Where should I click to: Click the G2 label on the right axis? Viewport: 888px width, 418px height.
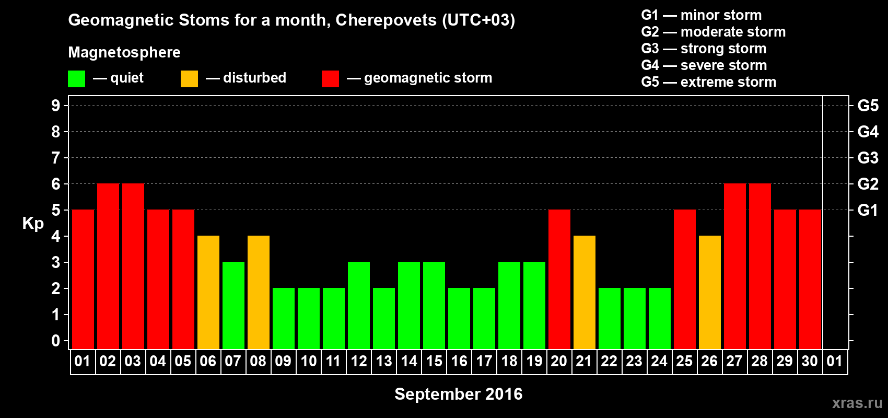(868, 184)
